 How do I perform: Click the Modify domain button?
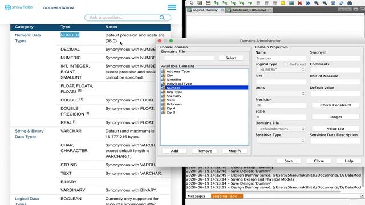(234, 151)
